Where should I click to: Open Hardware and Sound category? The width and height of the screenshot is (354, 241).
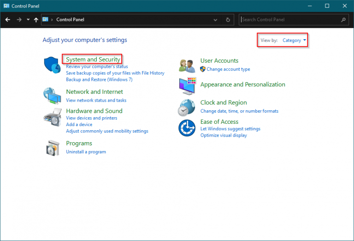[x=94, y=111]
